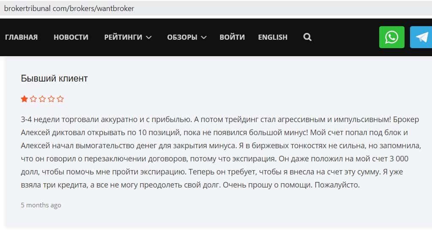This screenshot has width=432, height=231.
Task: Click the fourth empty rating star
Action: [x=51, y=99]
